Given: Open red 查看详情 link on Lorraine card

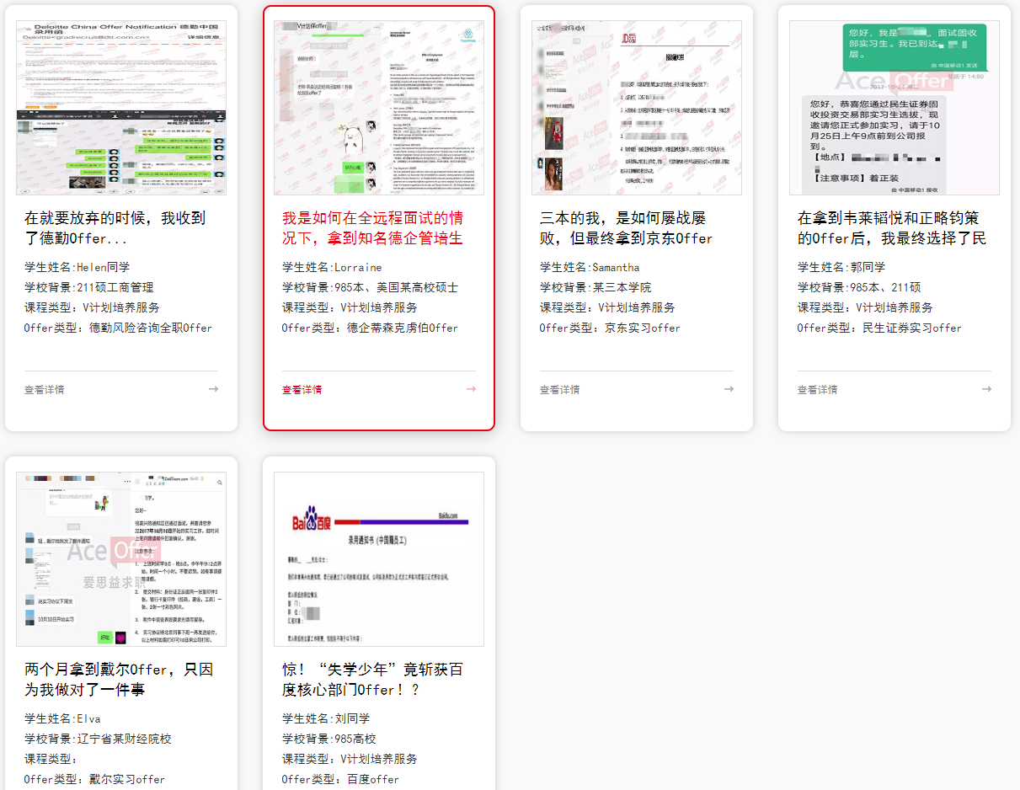Looking at the screenshot, I should [302, 390].
